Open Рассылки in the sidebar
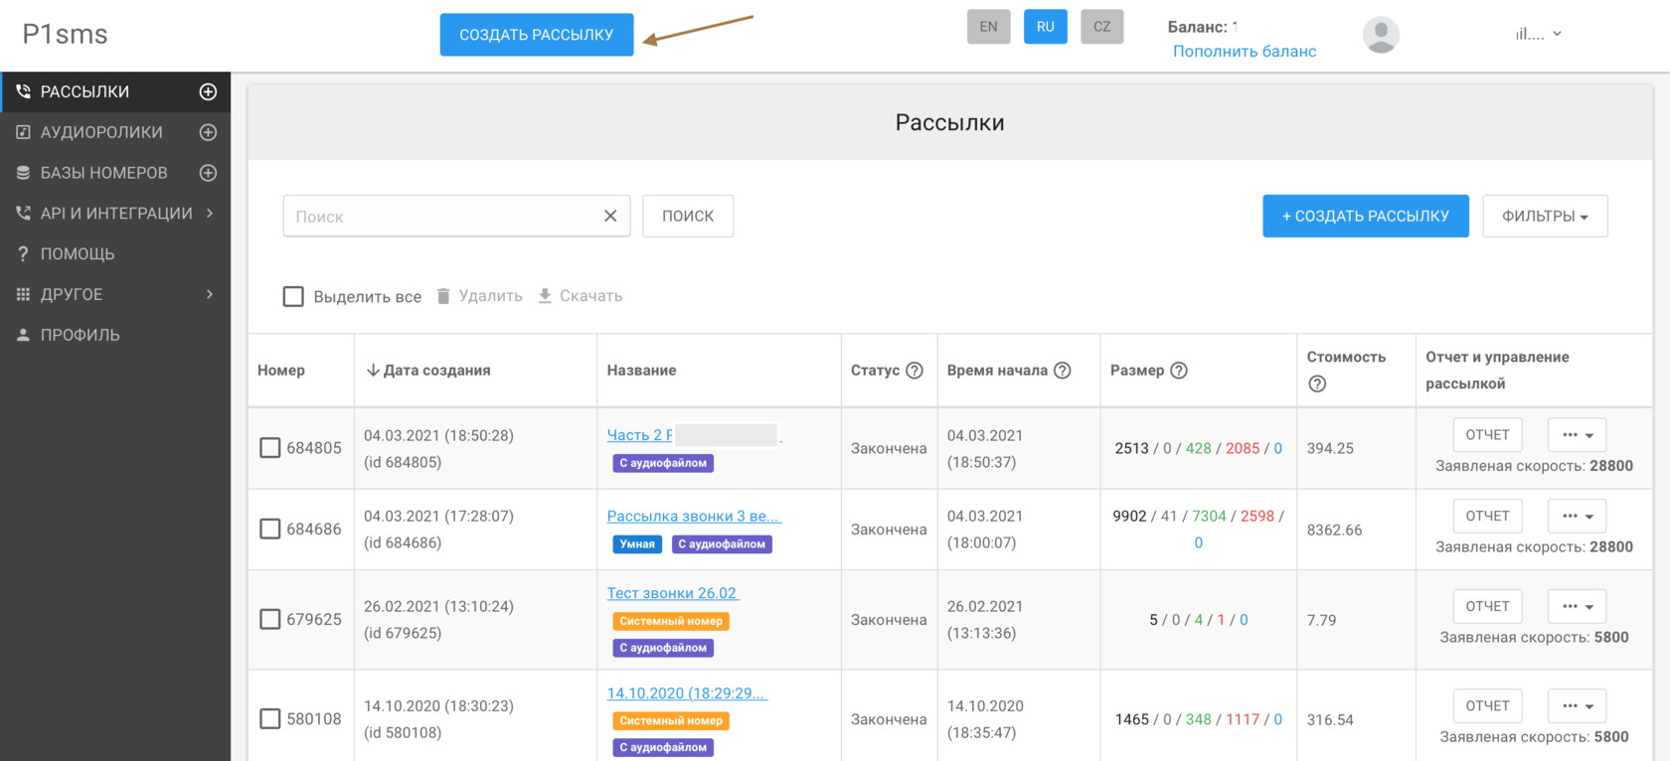Image resolution: width=1670 pixels, height=761 pixels. [85, 91]
